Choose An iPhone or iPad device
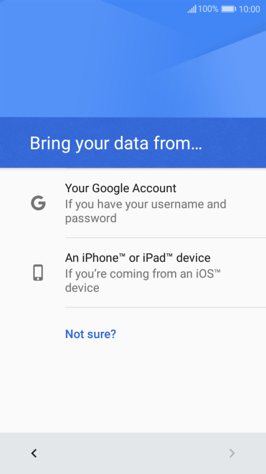The width and height of the screenshot is (266, 474). (x=133, y=273)
